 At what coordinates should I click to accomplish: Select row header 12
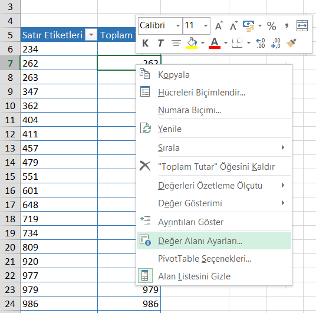click(10, 134)
